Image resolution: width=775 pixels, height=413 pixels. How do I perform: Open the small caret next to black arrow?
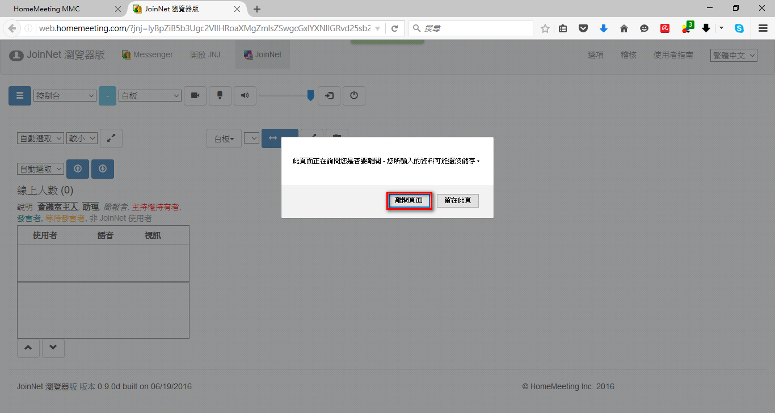tap(721, 28)
